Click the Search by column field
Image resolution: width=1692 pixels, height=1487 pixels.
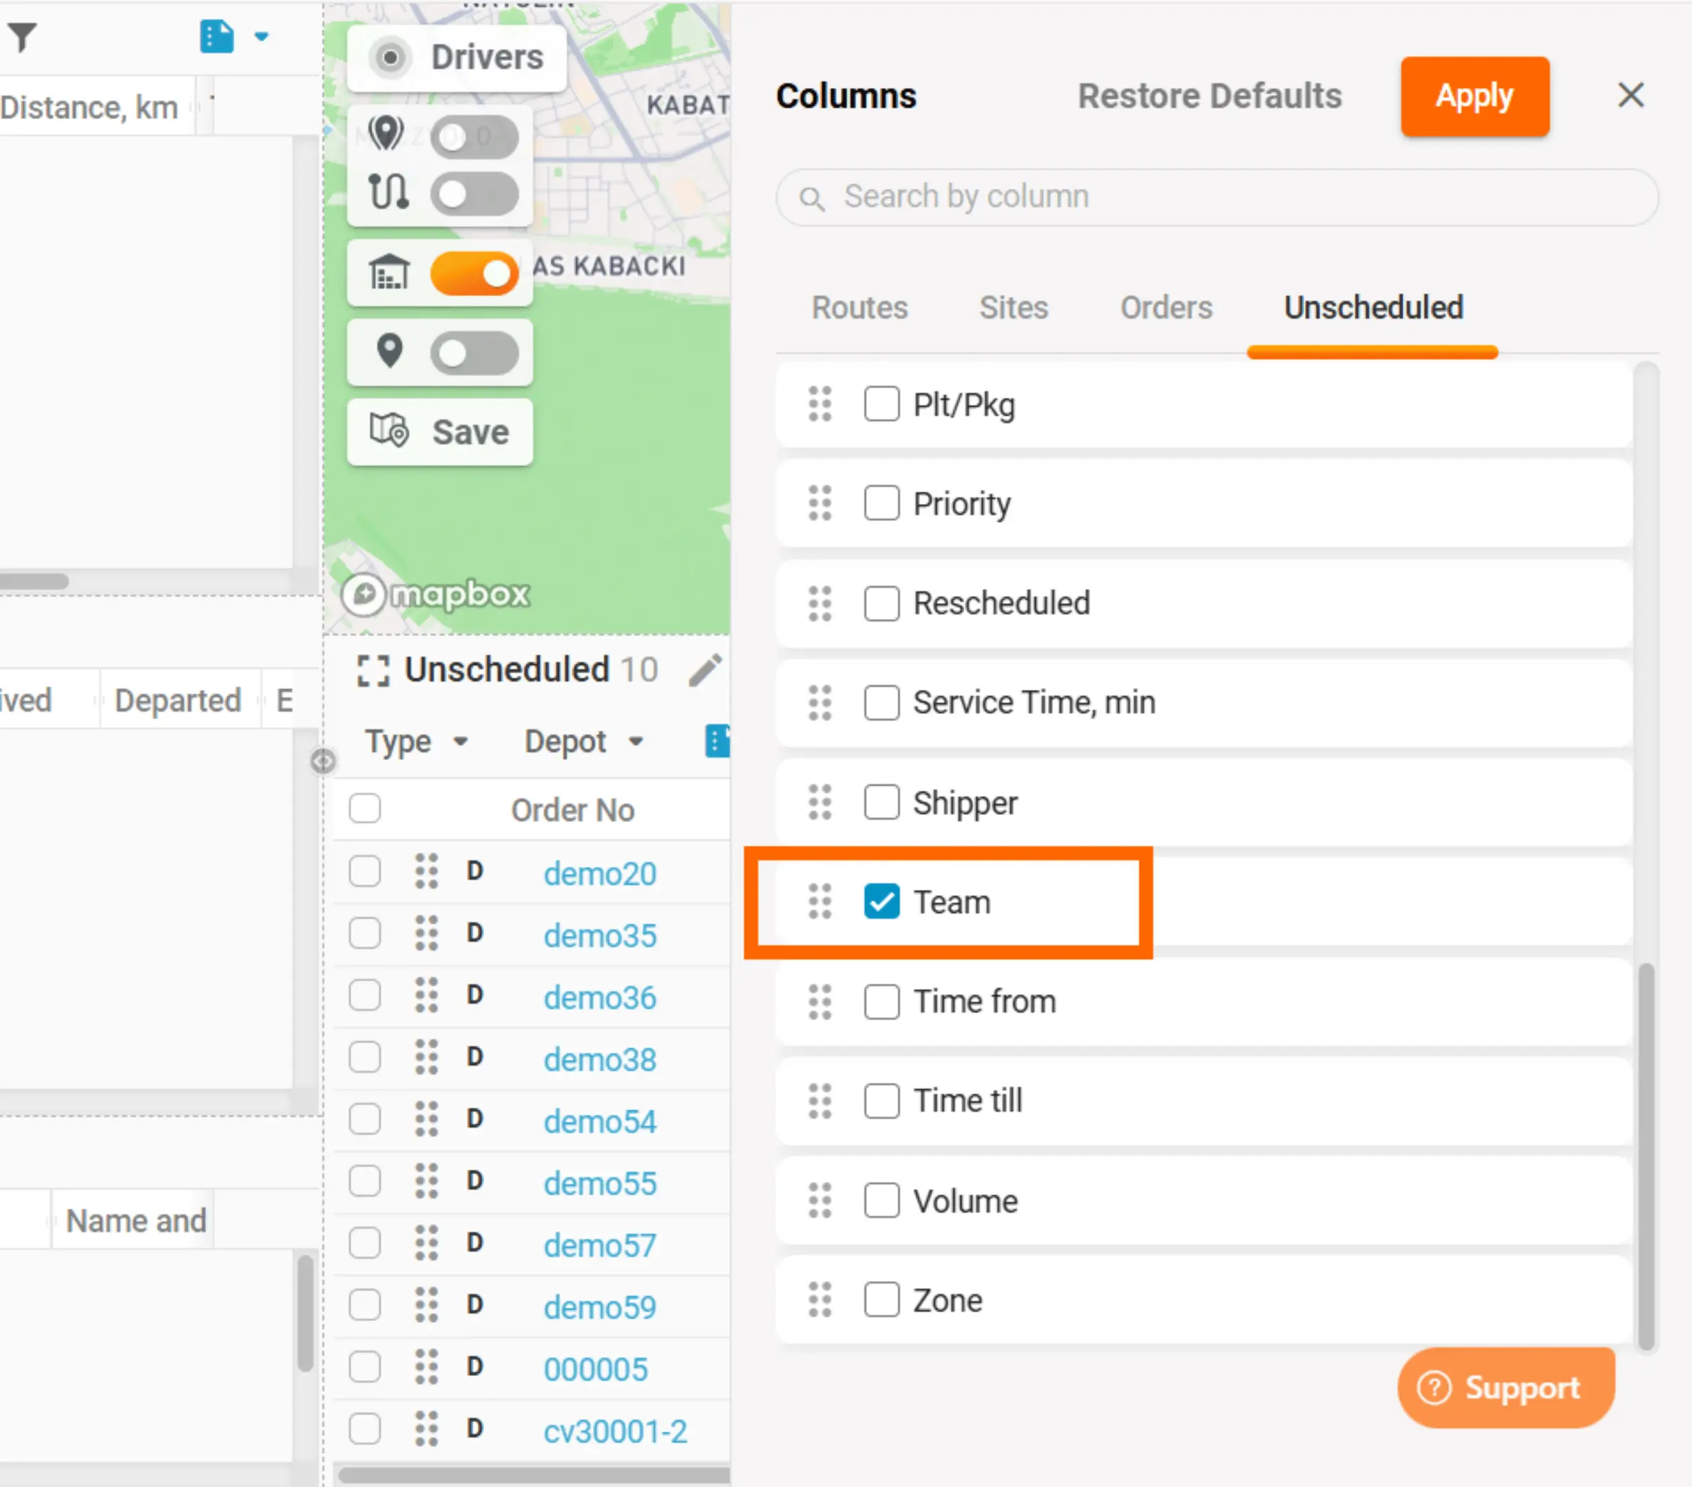1215,198
